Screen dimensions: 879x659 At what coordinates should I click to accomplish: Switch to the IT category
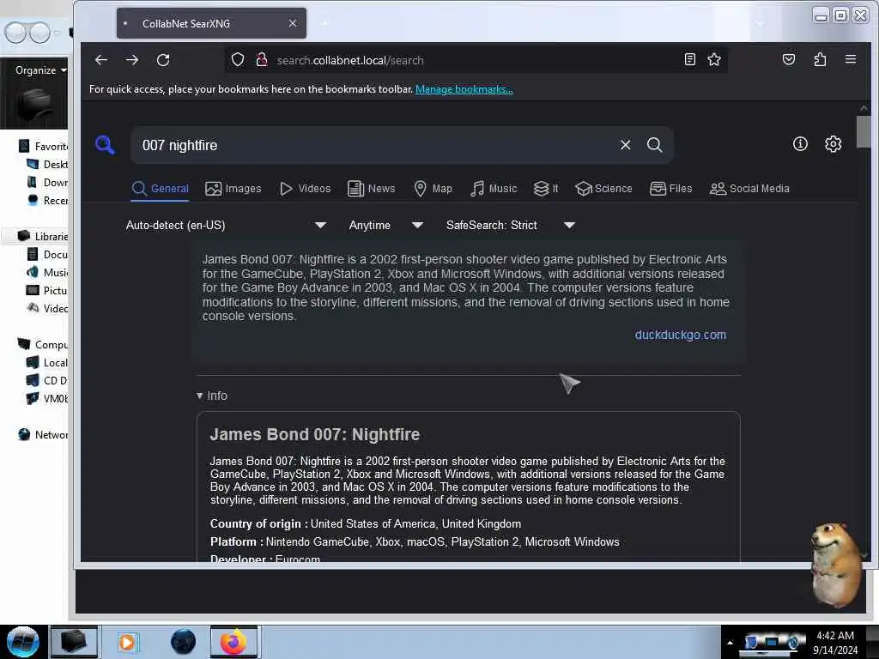pyautogui.click(x=546, y=189)
